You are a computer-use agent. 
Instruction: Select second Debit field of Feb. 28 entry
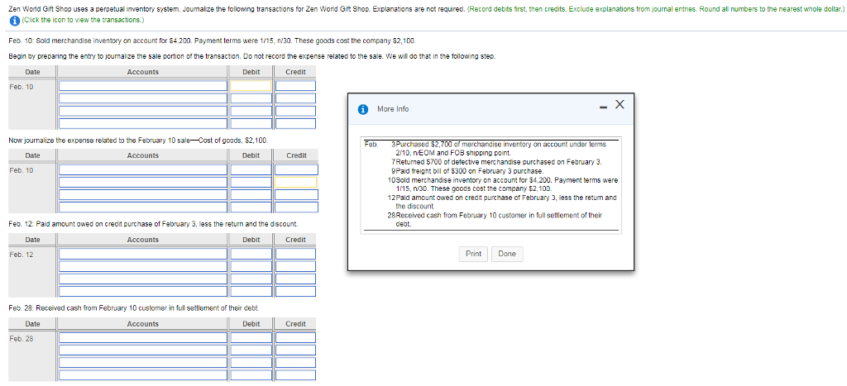tap(251, 350)
